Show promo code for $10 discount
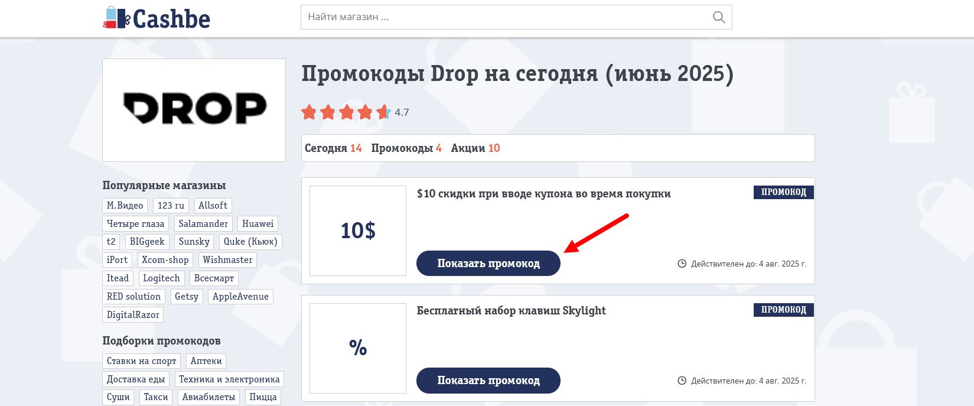Screen dimensions: 974x406 click(488, 264)
